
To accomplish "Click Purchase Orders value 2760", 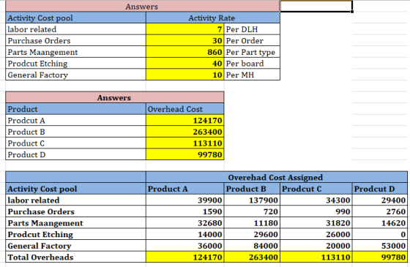I will click(380, 211).
